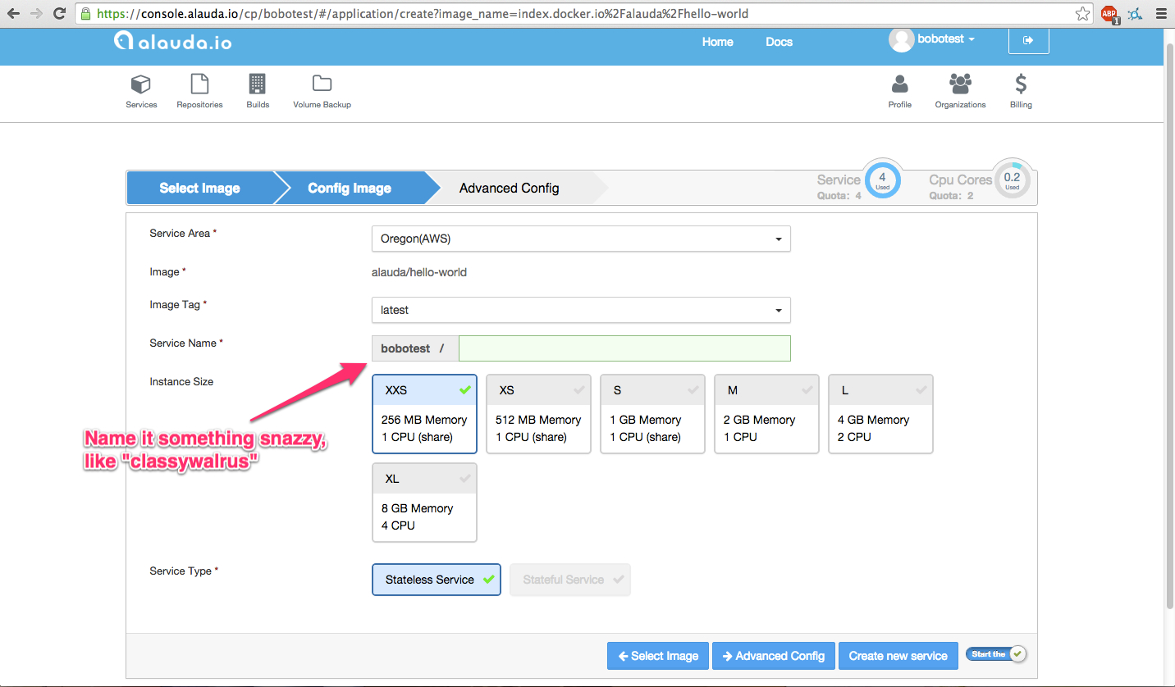Go to the Advanced Config step
This screenshot has height=687, width=1175.
coord(510,188)
